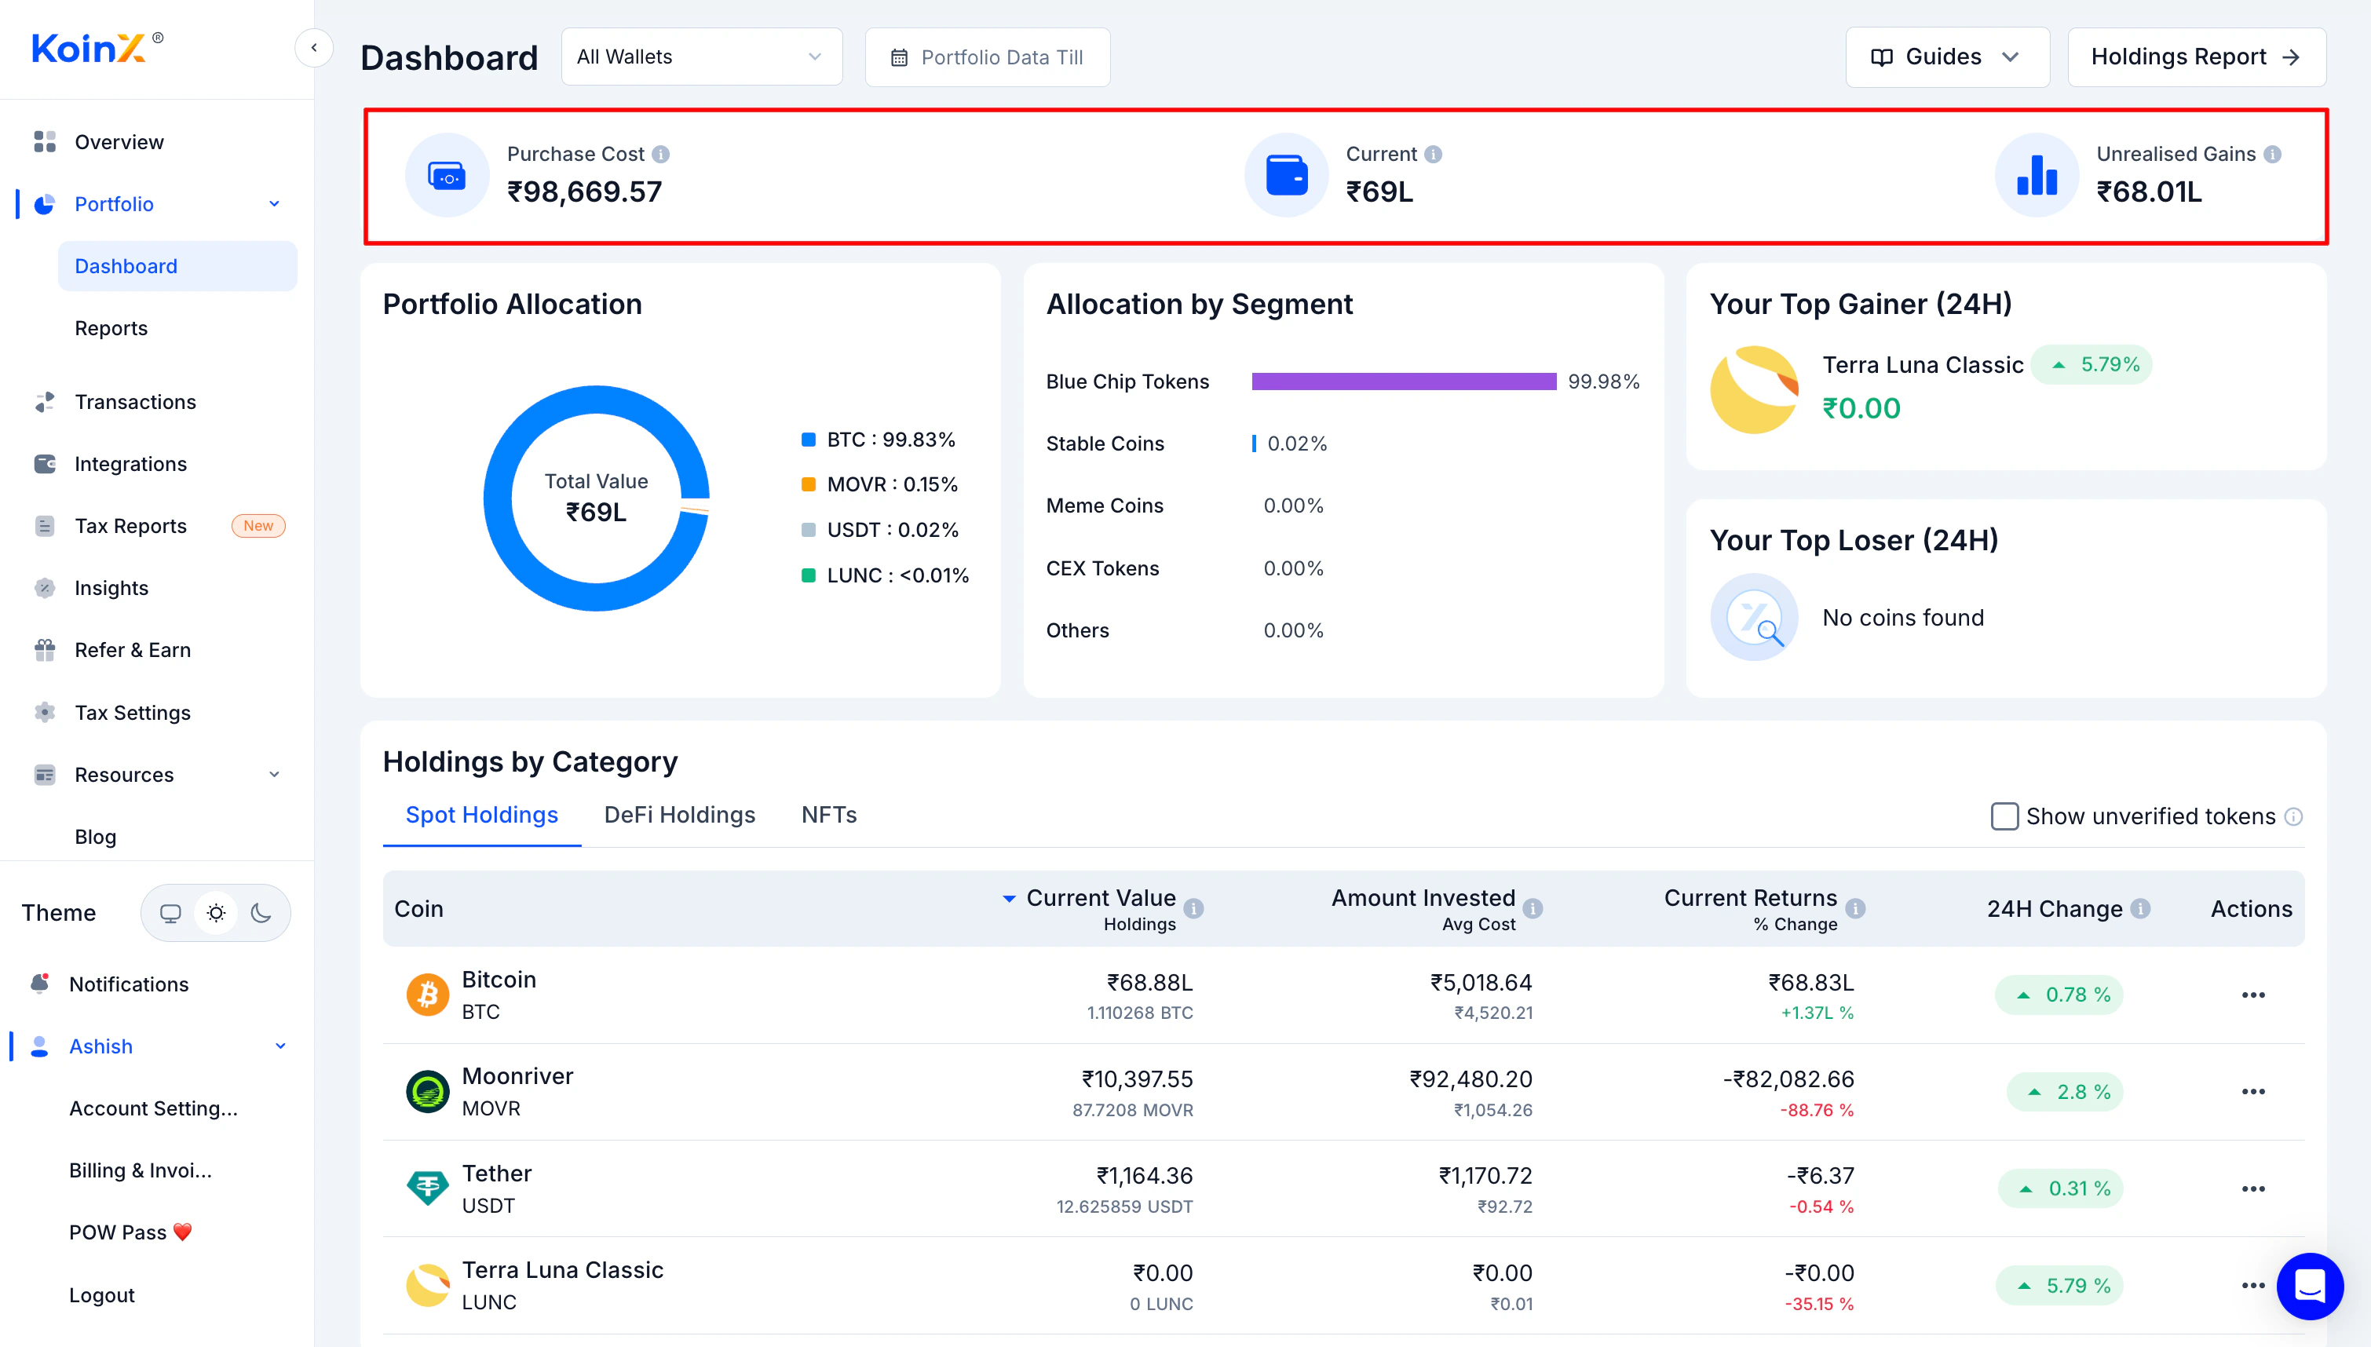2371x1347 pixels.
Task: Click the Purchase Cost info icon
Action: click(x=660, y=155)
